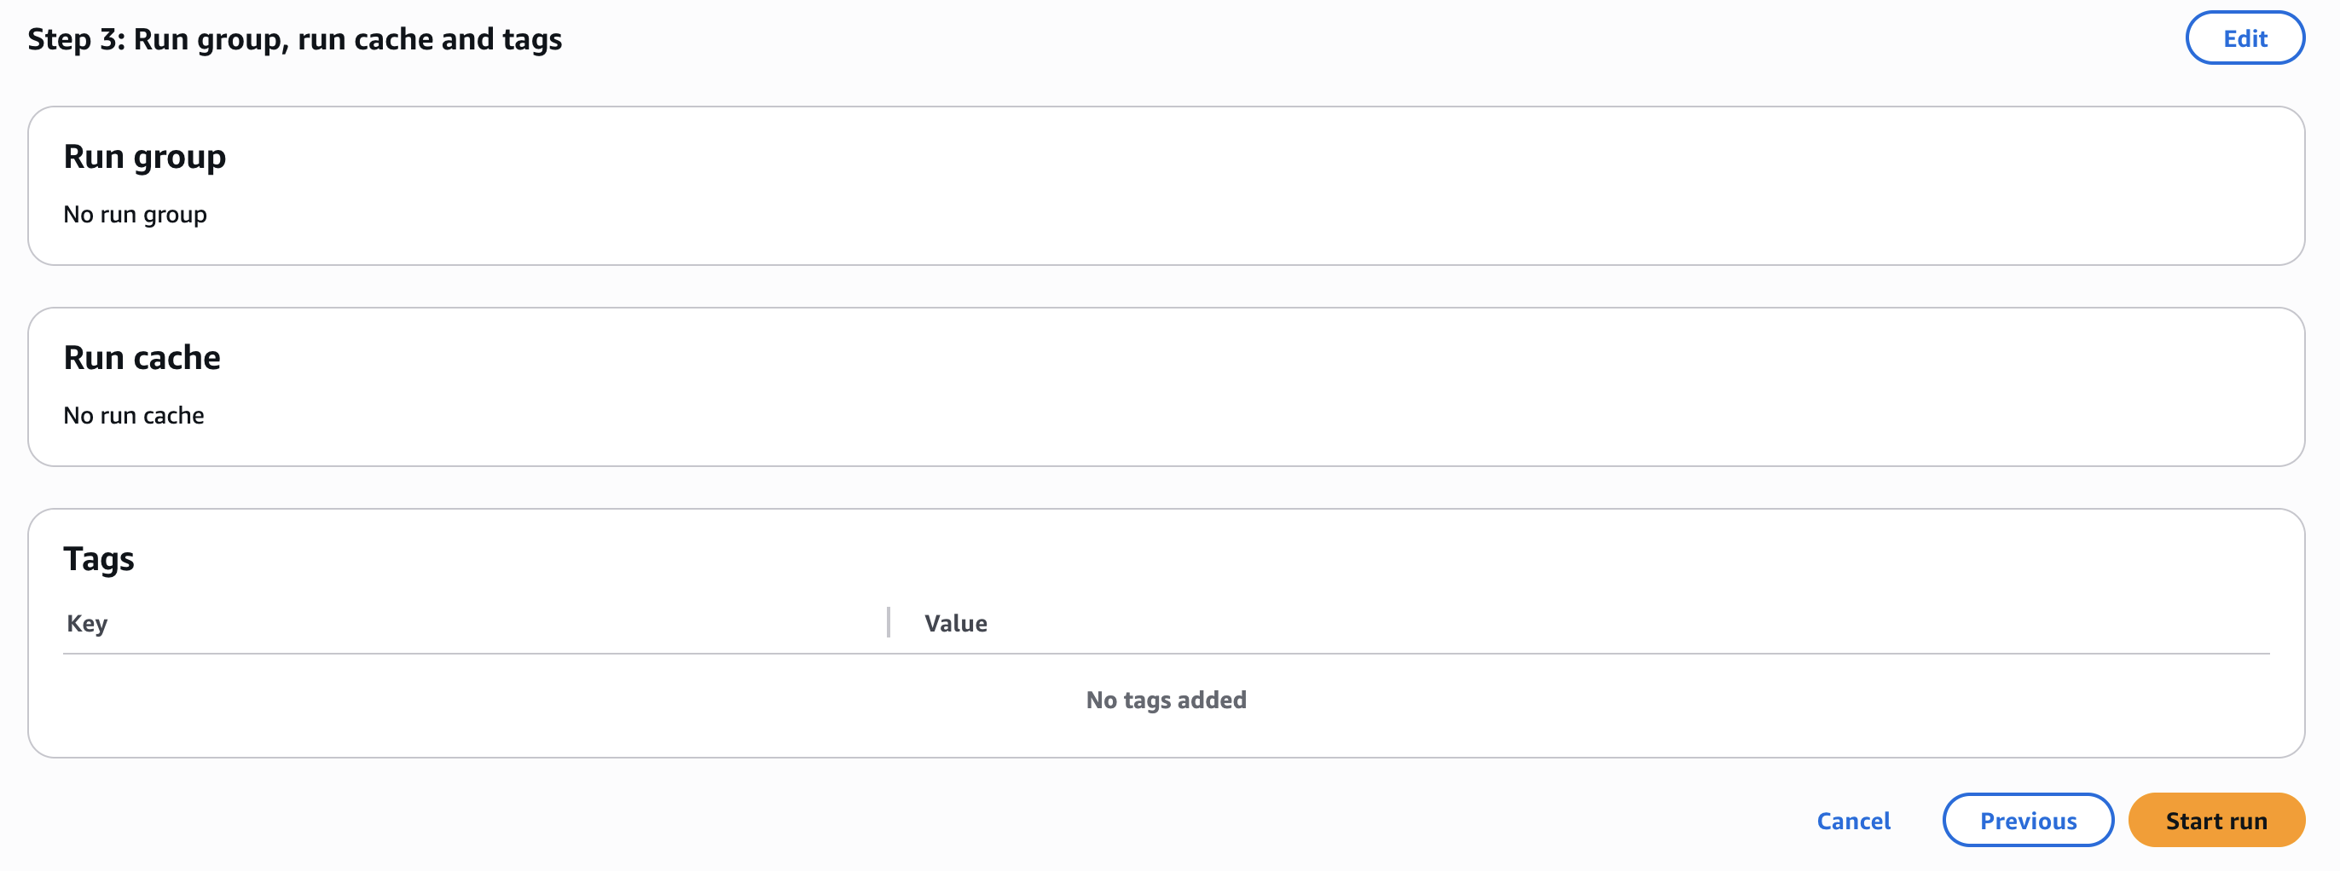This screenshot has height=871, width=2340.
Task: Click the word 'tags' in Step 3 title
Action: (532, 39)
